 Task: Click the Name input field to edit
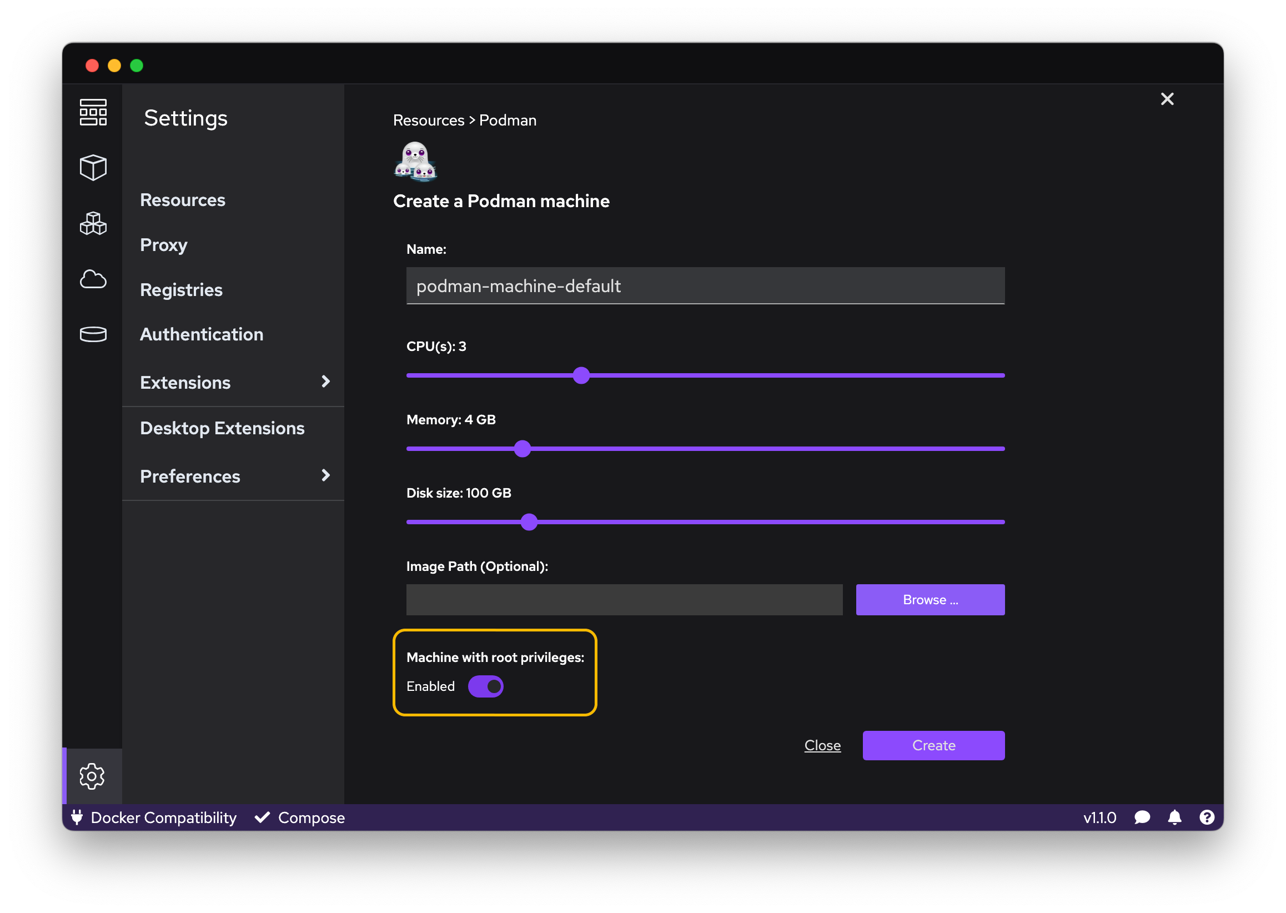[704, 287]
